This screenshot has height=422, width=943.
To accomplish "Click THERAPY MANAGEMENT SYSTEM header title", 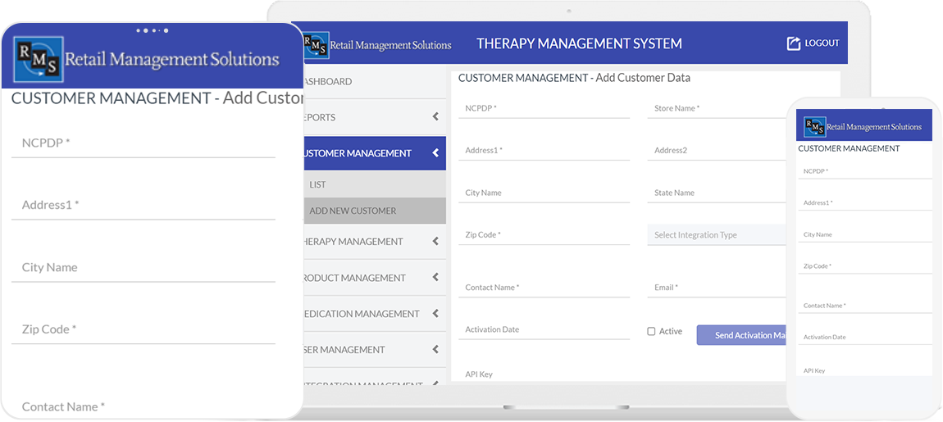I will tap(579, 43).
